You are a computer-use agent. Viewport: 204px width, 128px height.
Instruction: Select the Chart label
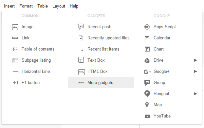(158, 49)
